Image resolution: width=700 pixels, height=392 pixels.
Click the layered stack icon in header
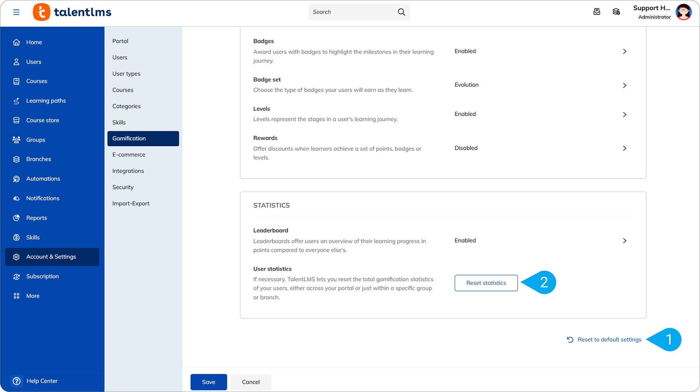(616, 12)
